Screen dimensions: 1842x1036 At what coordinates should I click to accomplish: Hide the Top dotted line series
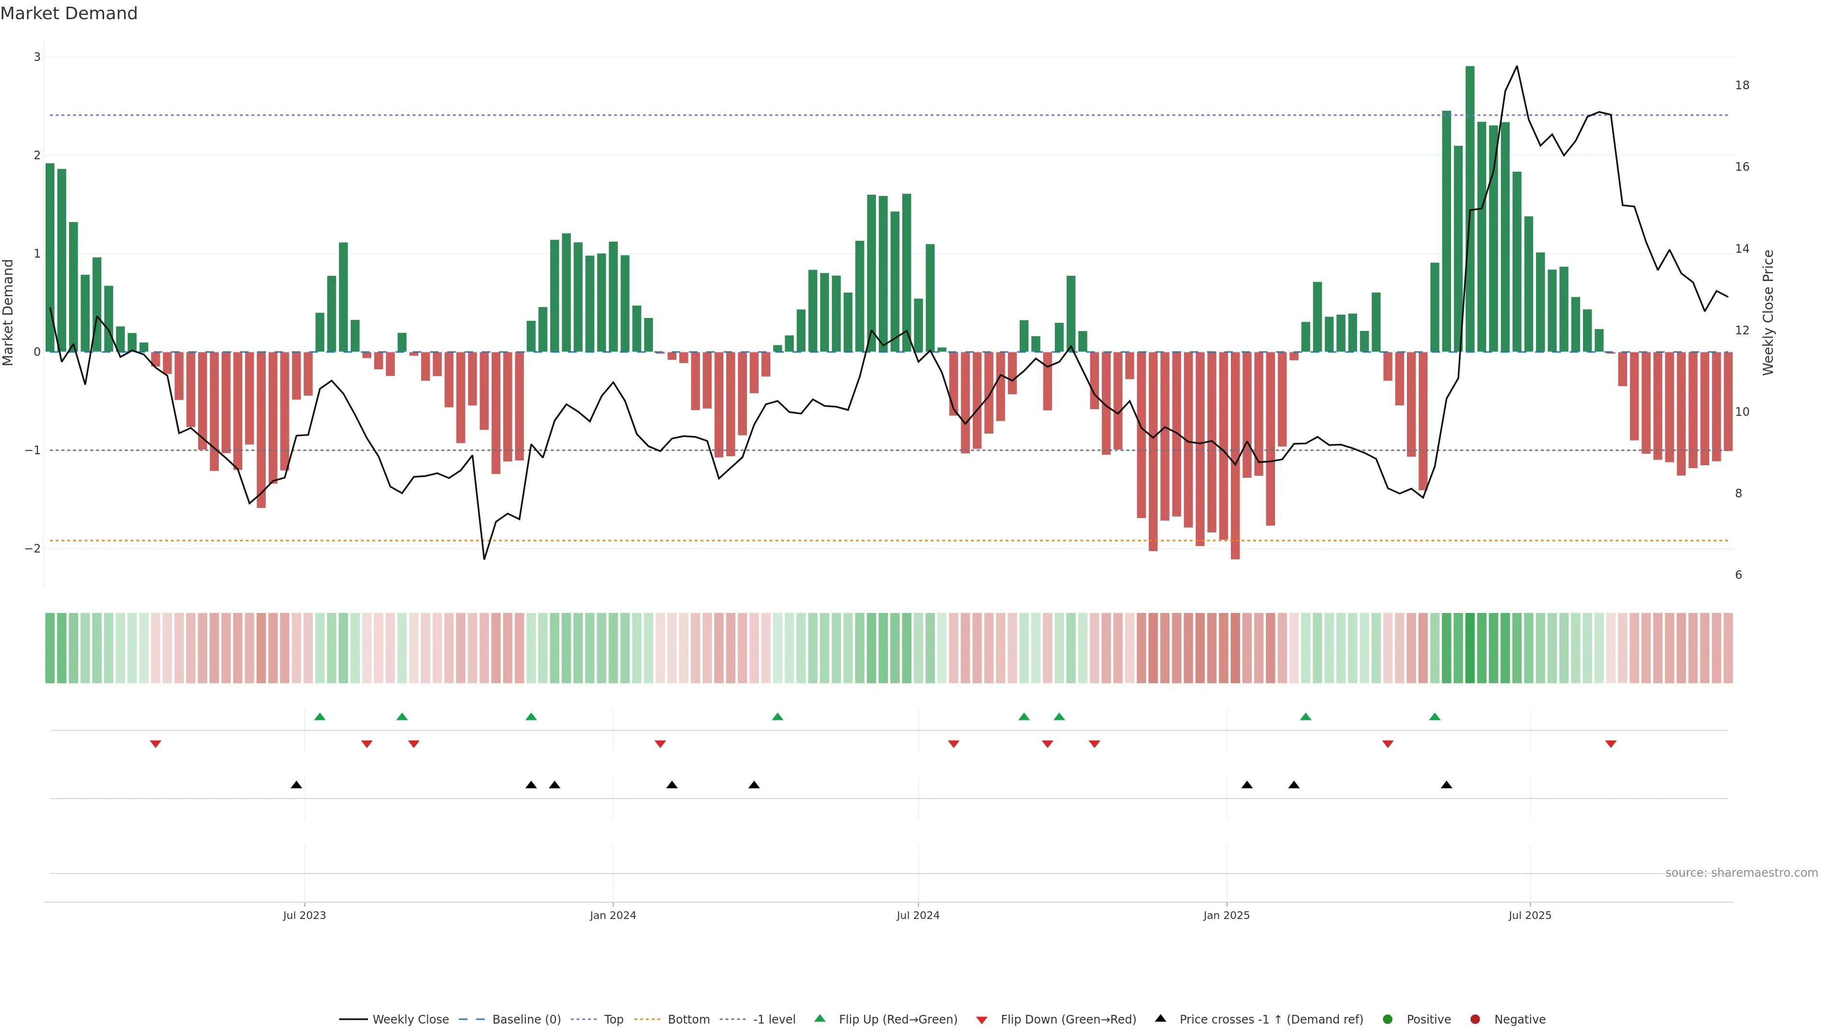click(x=613, y=1019)
